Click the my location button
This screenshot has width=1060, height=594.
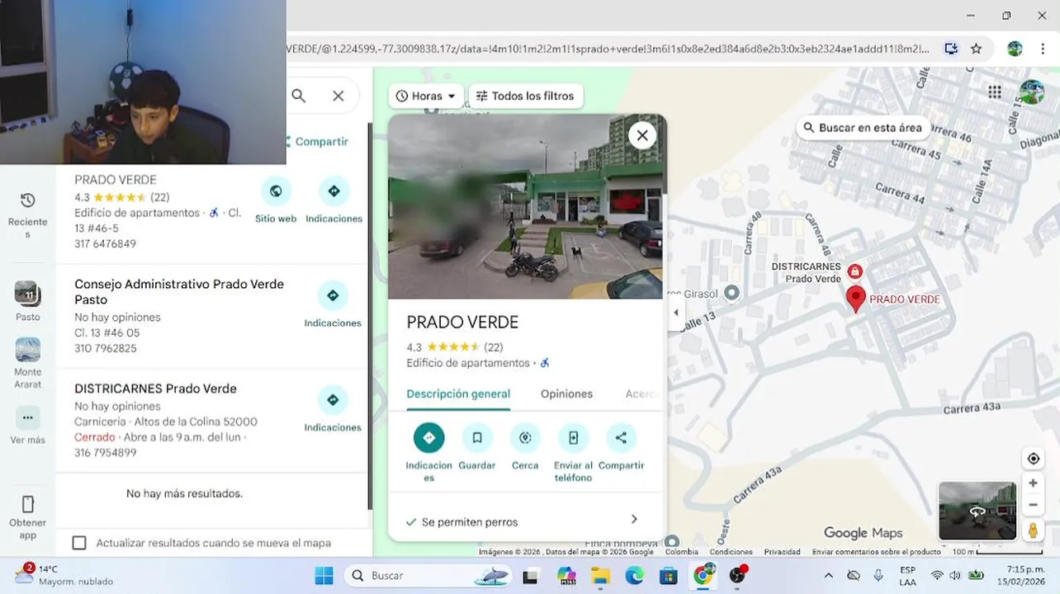[1033, 459]
